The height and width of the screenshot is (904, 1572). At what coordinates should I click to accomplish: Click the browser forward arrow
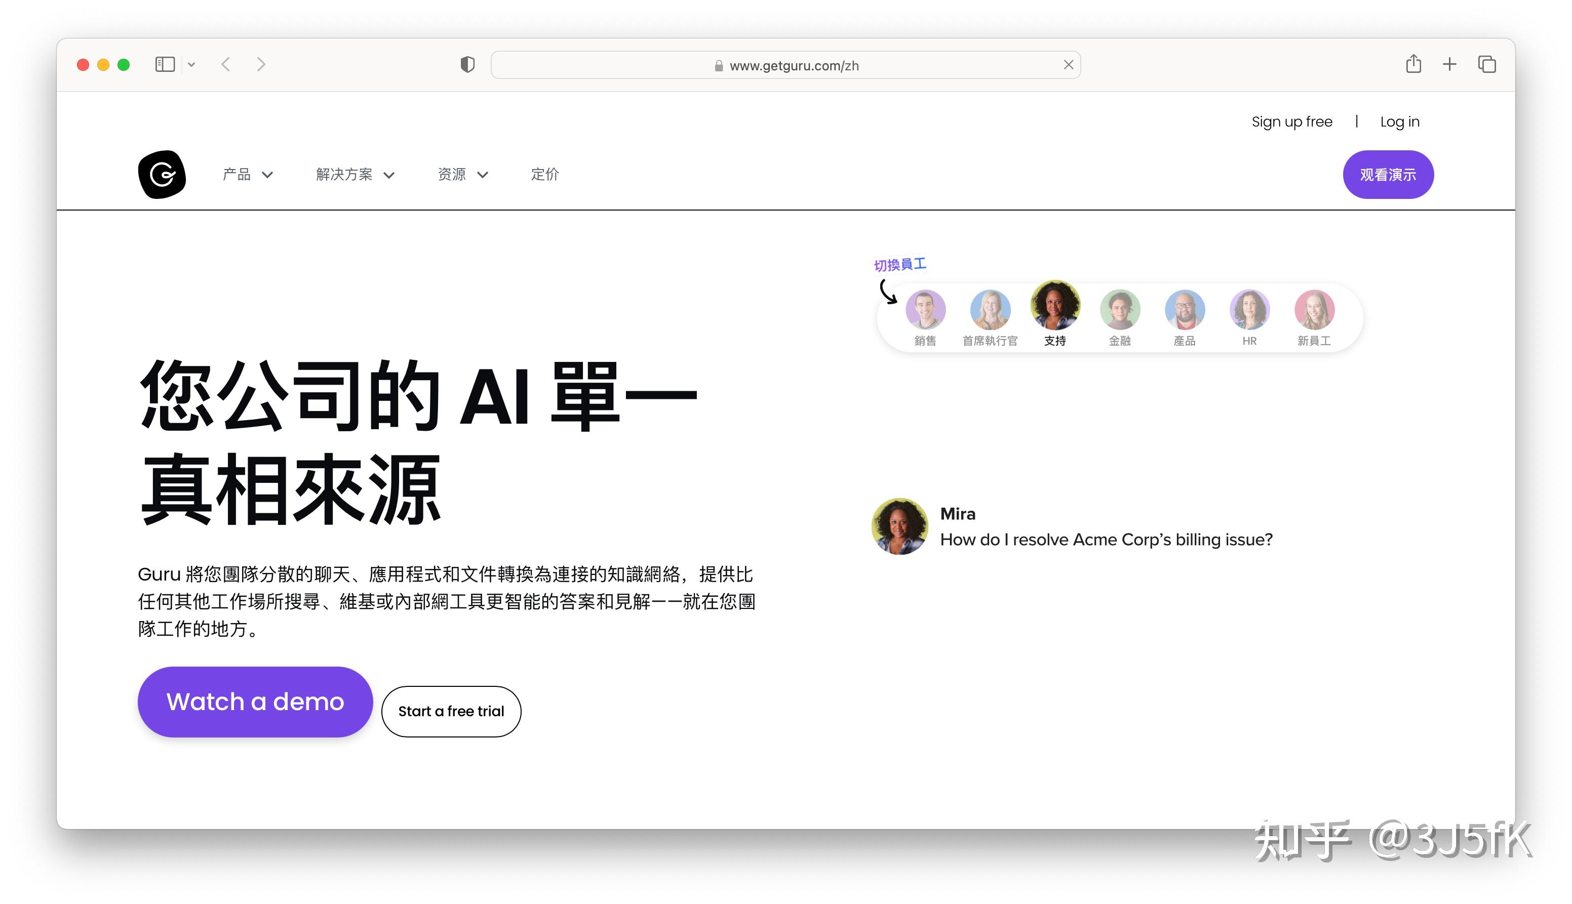261,65
